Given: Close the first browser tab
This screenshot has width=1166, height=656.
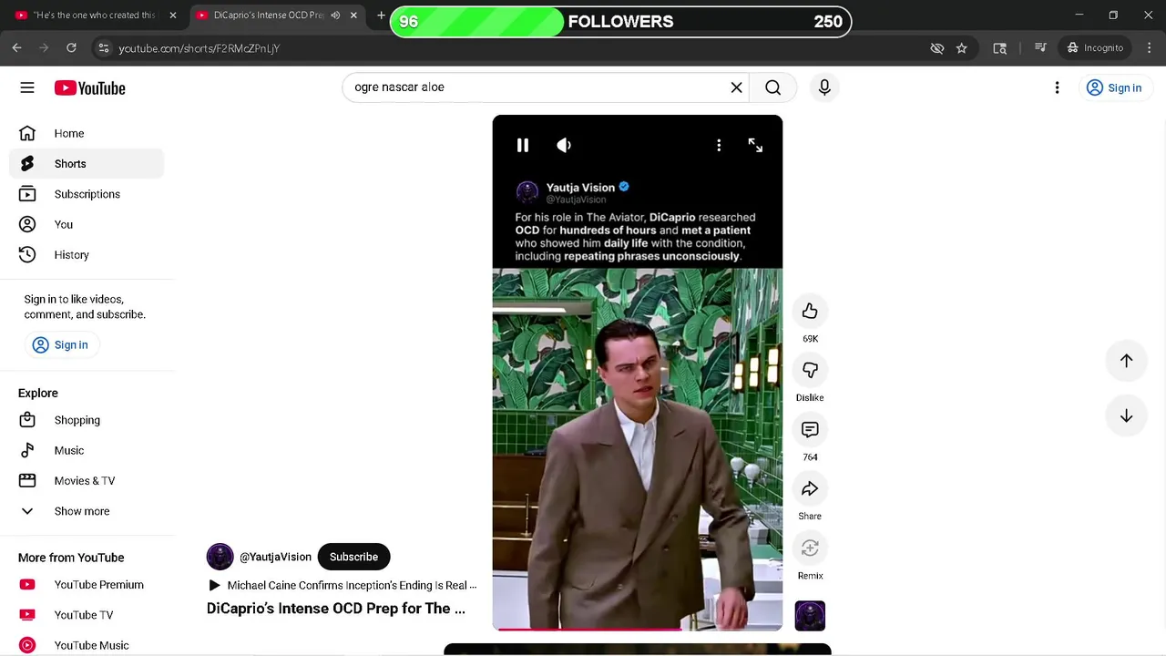Looking at the screenshot, I should click(x=172, y=15).
